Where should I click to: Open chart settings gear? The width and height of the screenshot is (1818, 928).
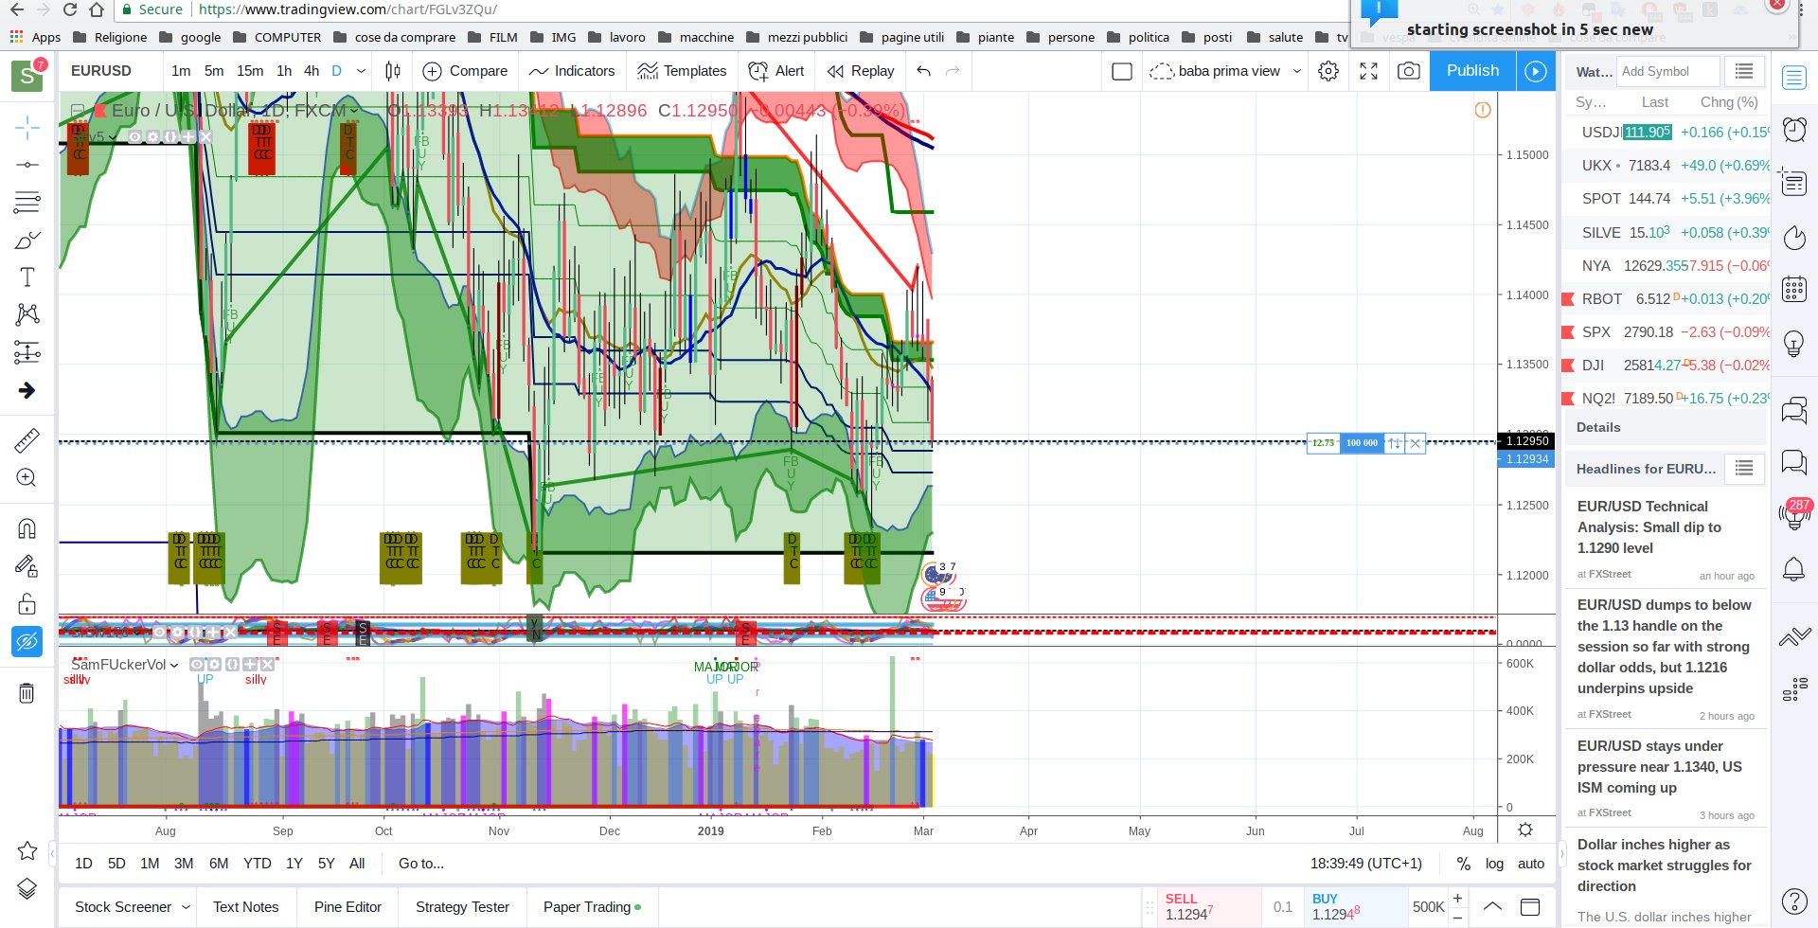pyautogui.click(x=1328, y=71)
